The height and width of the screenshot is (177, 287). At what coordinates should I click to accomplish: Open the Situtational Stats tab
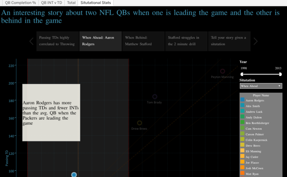click(x=96, y=3)
